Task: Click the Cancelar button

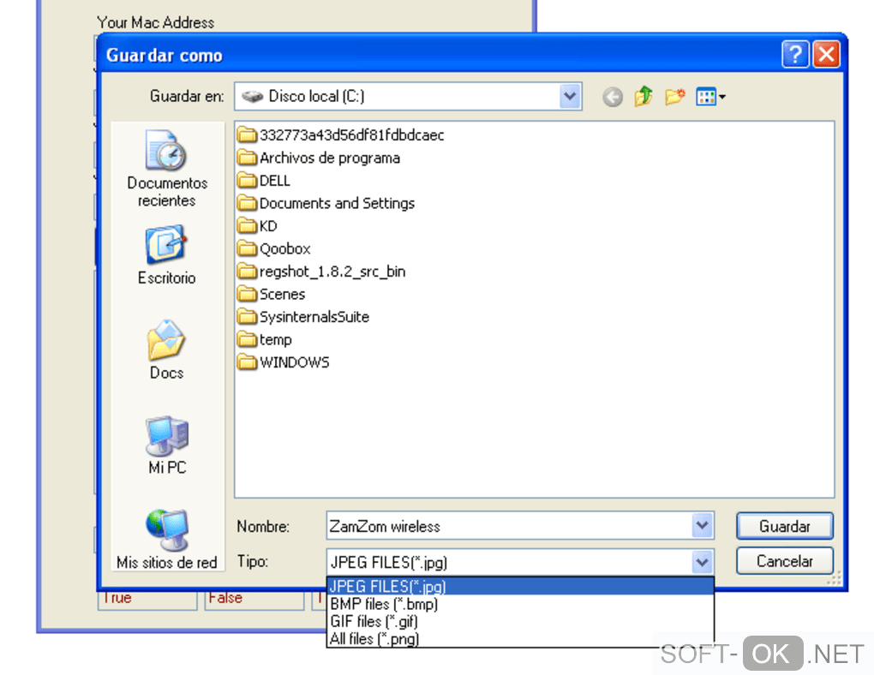Action: (784, 561)
